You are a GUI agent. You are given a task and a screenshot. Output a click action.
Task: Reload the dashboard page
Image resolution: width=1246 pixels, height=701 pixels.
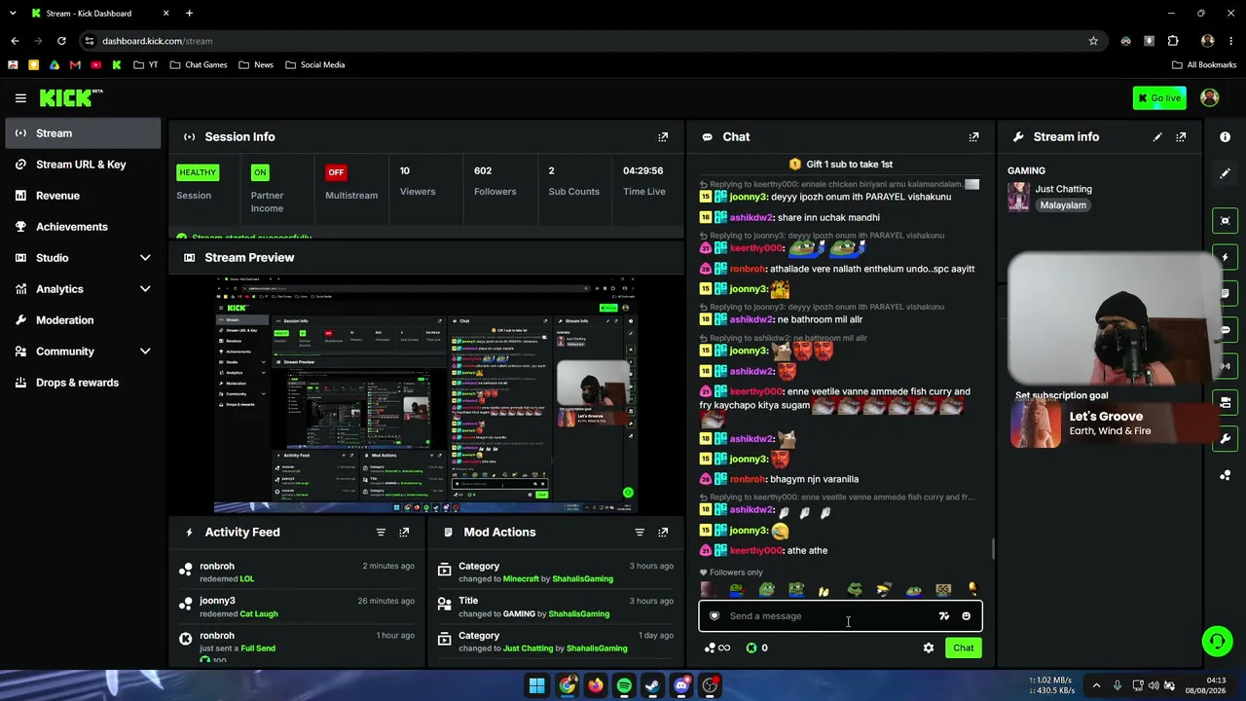point(61,41)
